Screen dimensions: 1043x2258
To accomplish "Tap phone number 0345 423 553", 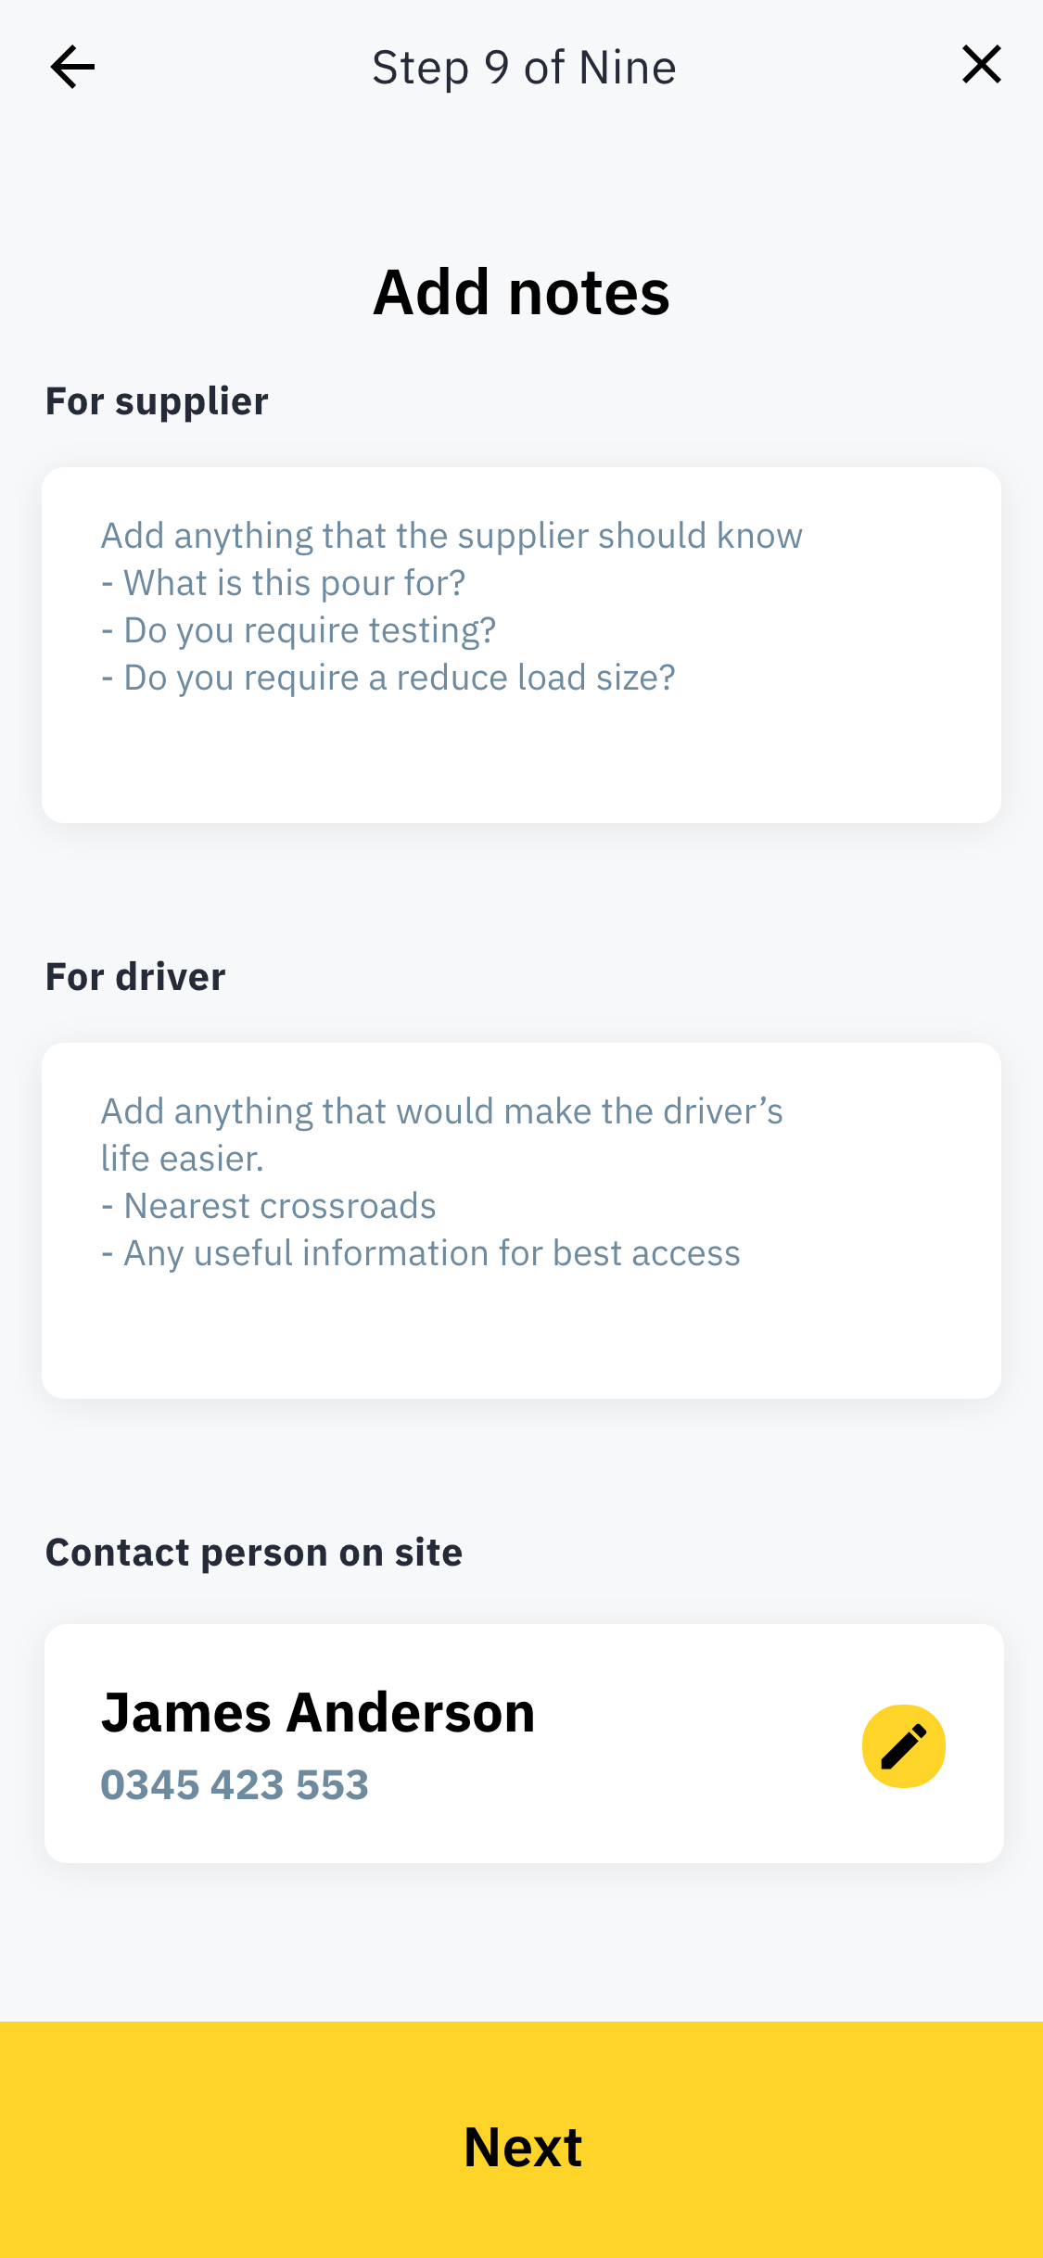I will pos(235,1785).
